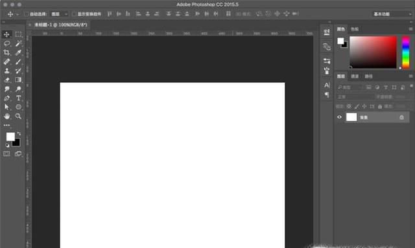
Task: Enable Show Transform Controls checkbox
Action: pos(74,14)
